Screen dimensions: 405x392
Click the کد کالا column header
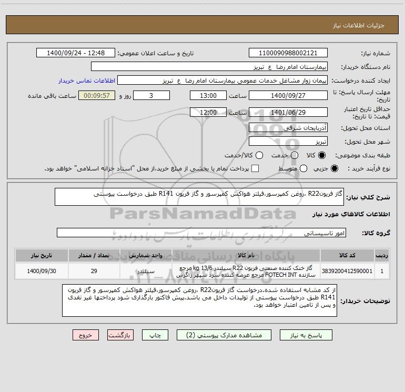coord(347,255)
